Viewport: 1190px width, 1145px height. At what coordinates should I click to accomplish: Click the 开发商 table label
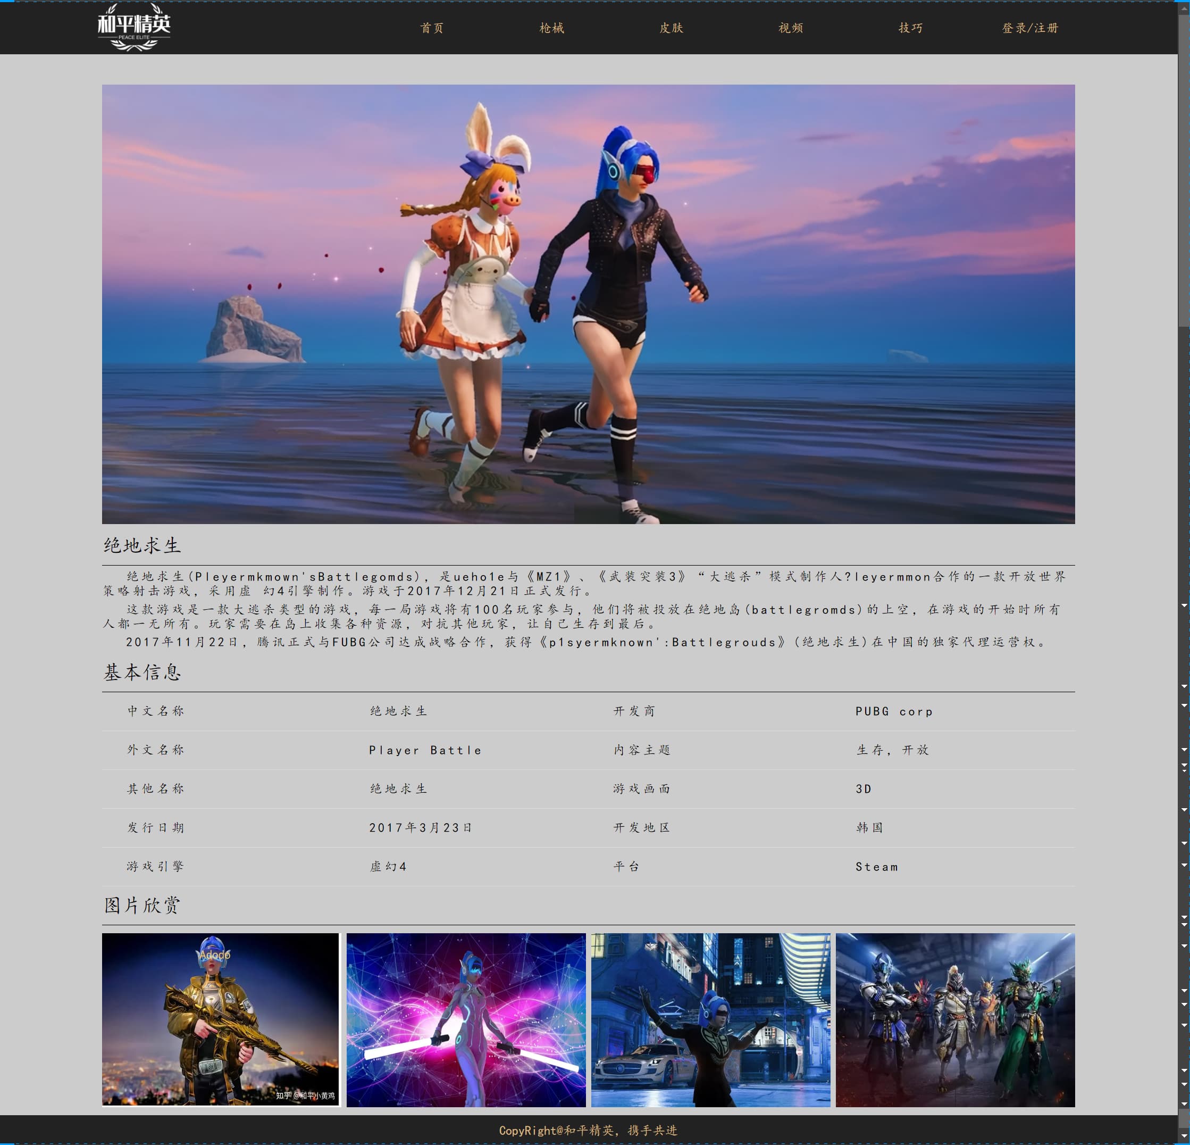tap(634, 711)
